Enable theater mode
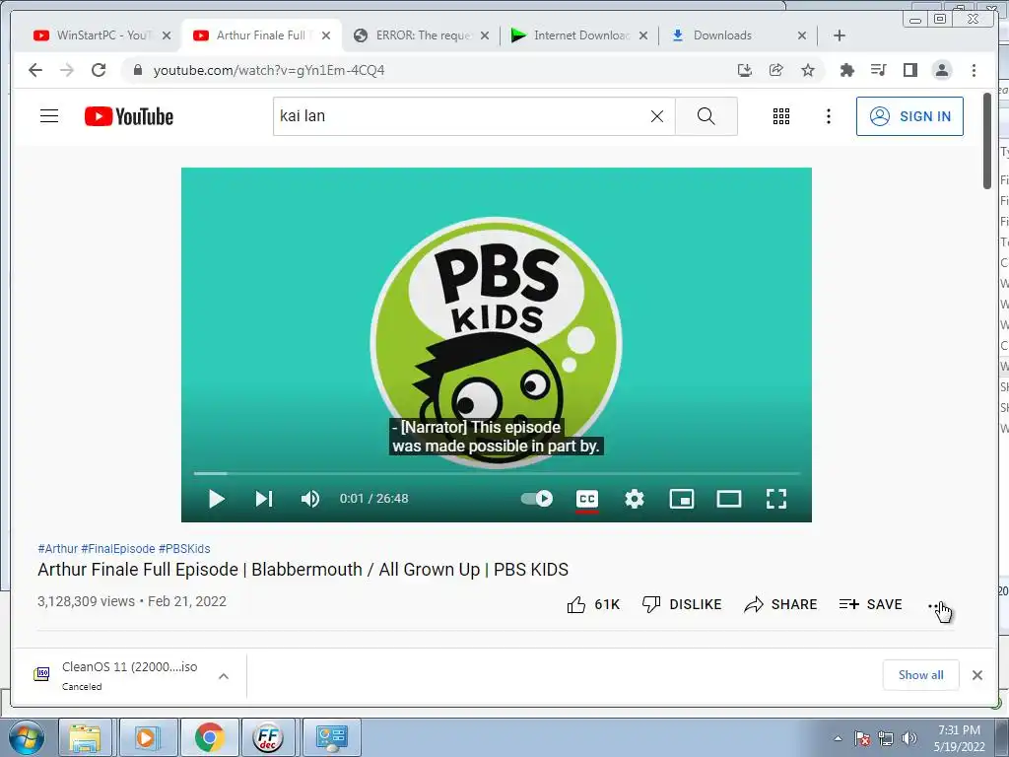 [x=729, y=499]
